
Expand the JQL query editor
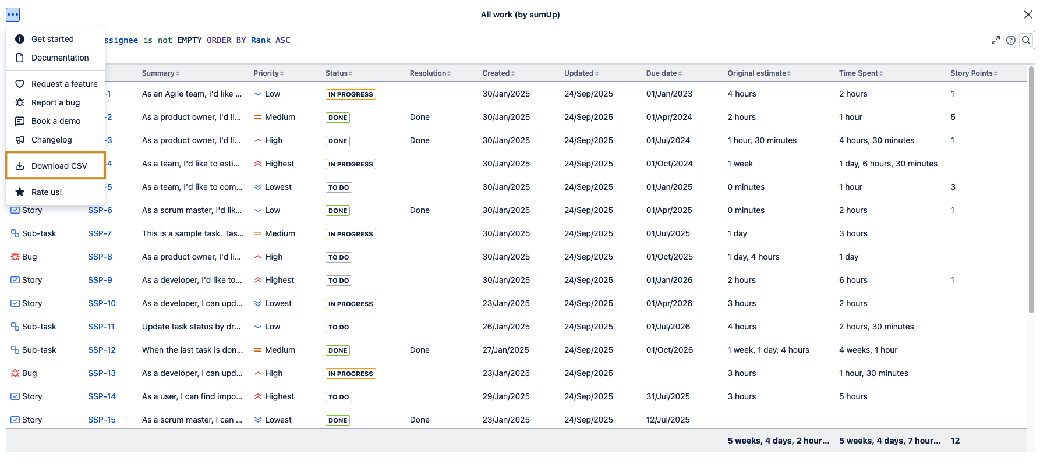(995, 40)
